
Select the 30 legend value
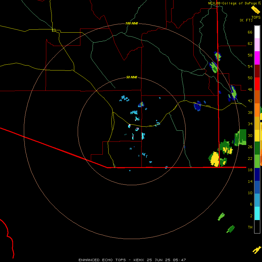250,135
